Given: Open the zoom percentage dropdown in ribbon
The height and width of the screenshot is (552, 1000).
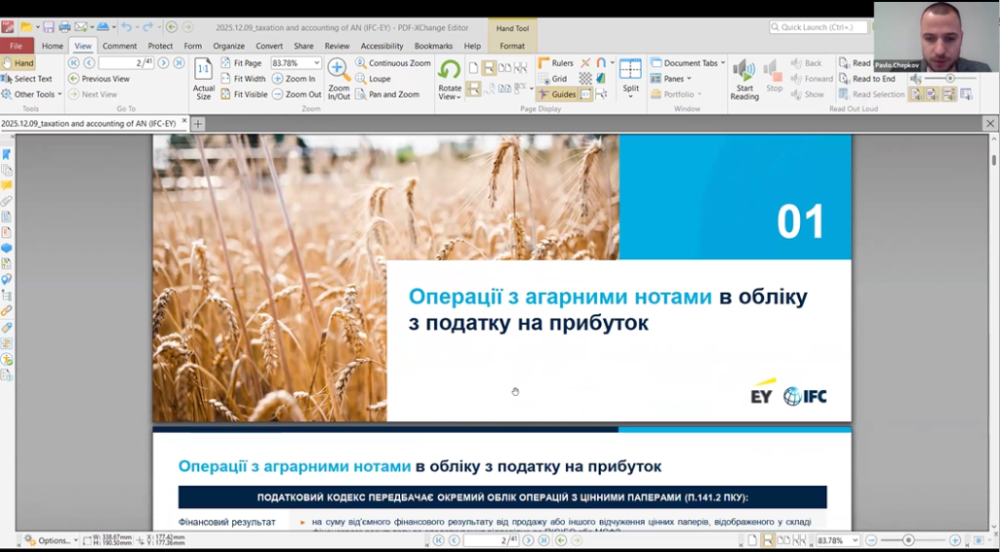Looking at the screenshot, I should (x=317, y=63).
